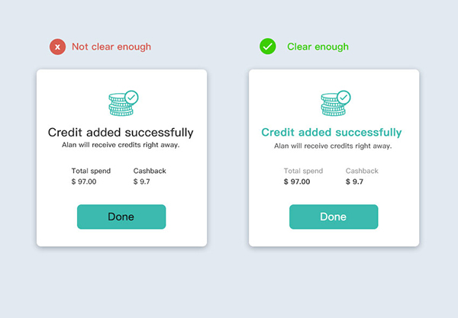Image resolution: width=458 pixels, height=318 pixels.
Task: Click the black "Cashback" label
Action: (x=150, y=171)
